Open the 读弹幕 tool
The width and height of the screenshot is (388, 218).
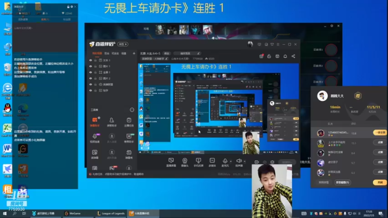[x=95, y=154]
